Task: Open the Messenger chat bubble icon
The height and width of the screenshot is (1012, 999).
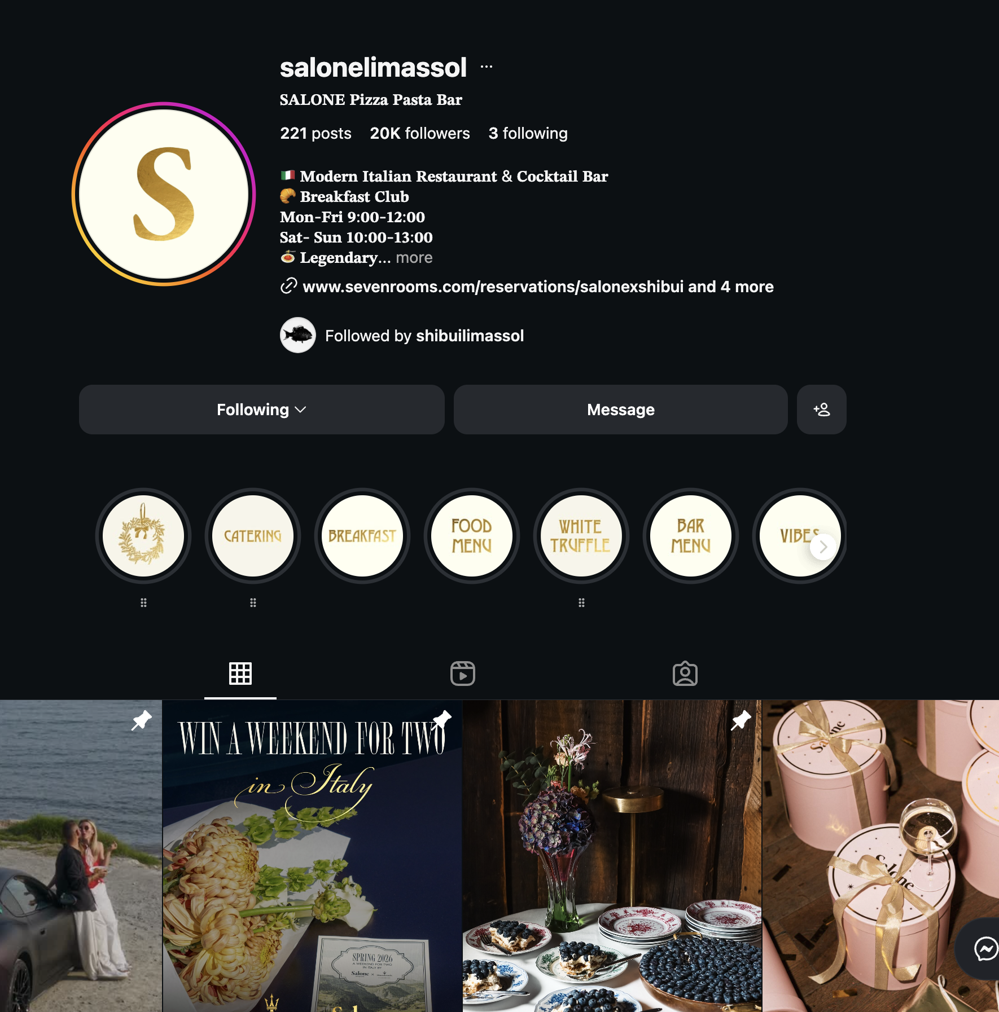Action: (x=985, y=948)
